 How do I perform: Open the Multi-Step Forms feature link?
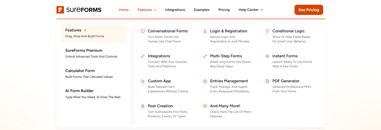[x=226, y=56]
